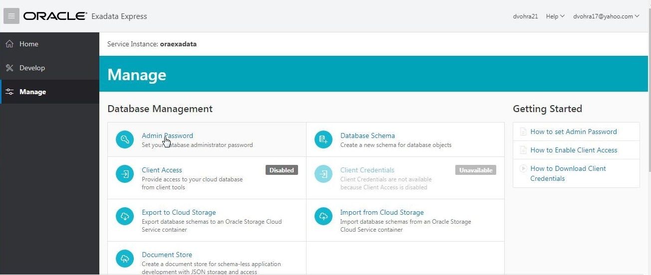Click the Document Store cloud icon
The width and height of the screenshot is (651, 275).
tap(125, 259)
